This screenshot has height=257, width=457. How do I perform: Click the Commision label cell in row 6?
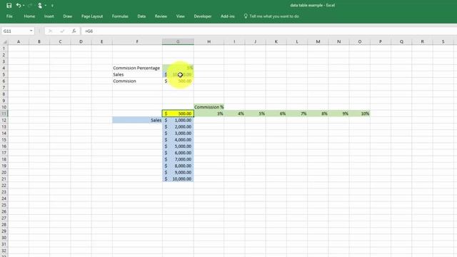point(137,81)
